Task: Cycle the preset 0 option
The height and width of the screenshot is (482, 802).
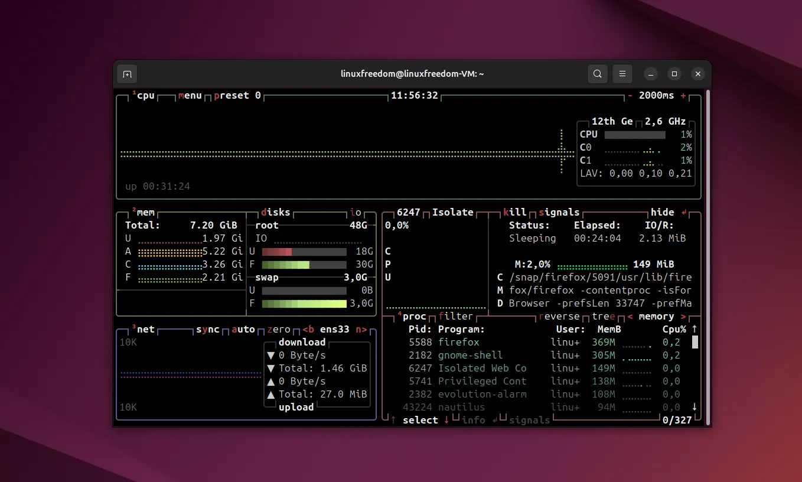Action: click(x=237, y=96)
